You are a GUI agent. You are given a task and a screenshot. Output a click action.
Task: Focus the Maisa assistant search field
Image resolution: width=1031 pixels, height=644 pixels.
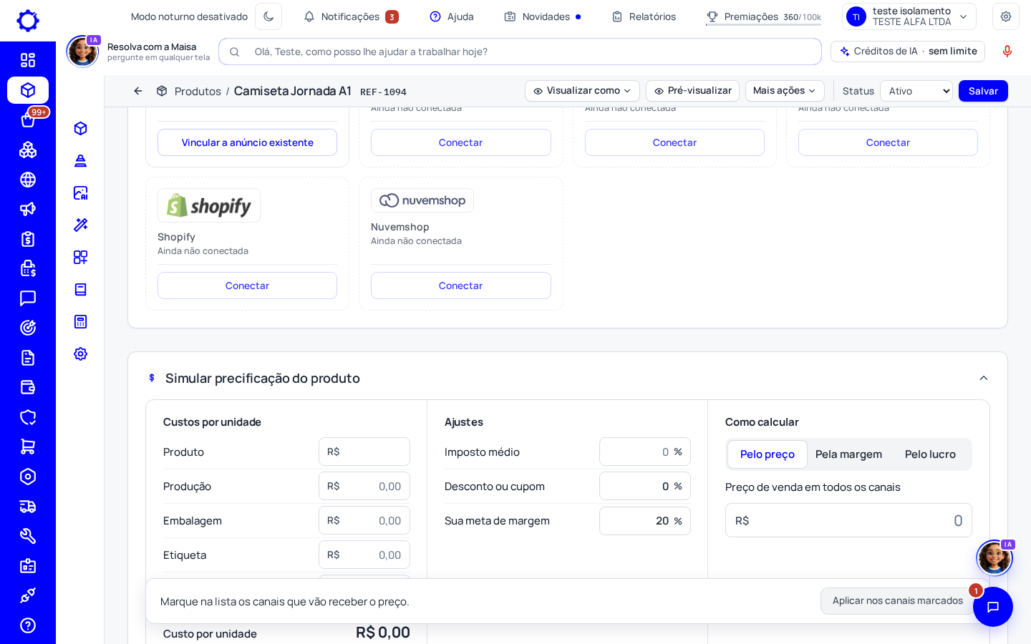pos(520,52)
